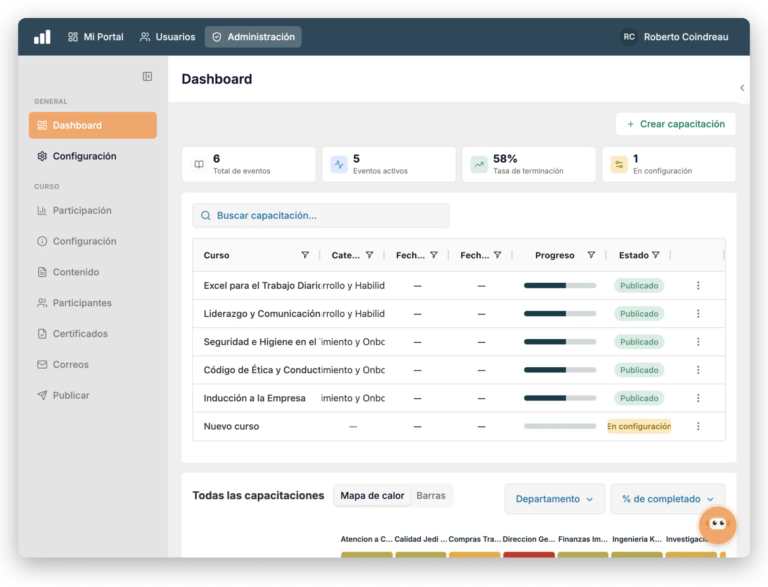
Task: Click the search magnifier icon
Action: tap(206, 215)
